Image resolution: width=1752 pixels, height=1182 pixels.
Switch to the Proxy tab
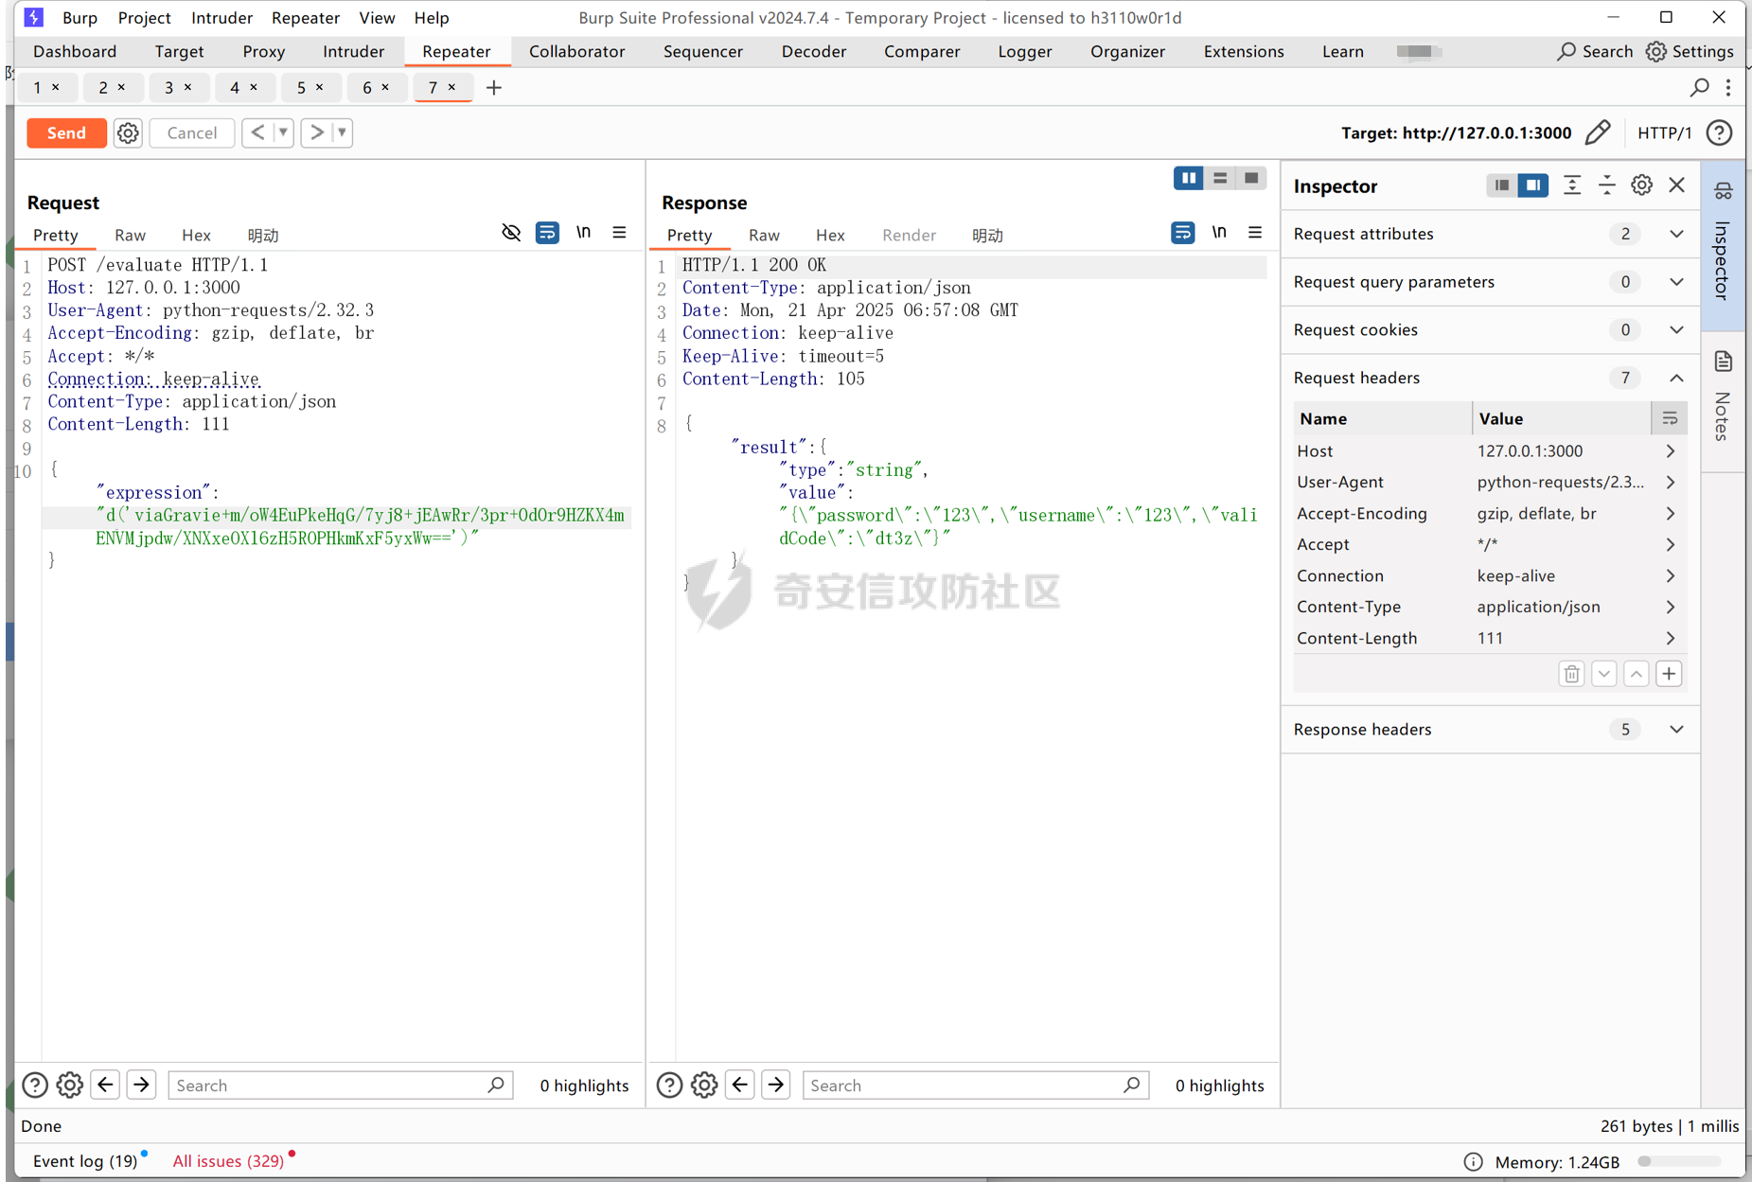coord(264,51)
